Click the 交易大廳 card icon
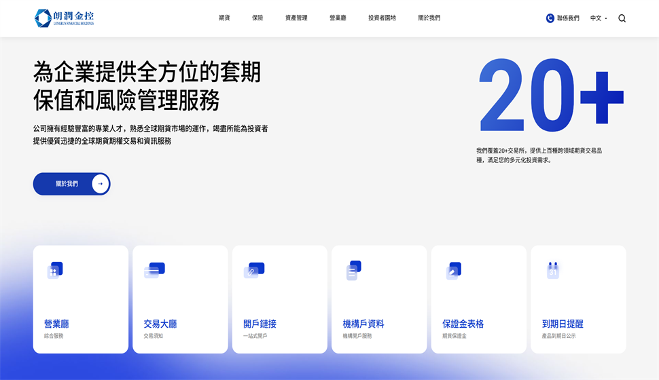This screenshot has height=380, width=659. click(154, 270)
